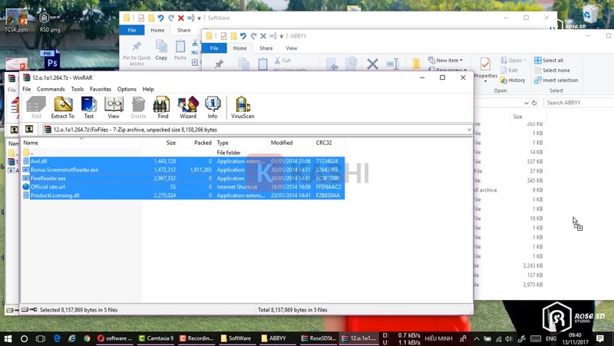The image size is (614, 346).
Task: Click Properties in ABBYY Explorer ribbon
Action: tap(486, 69)
